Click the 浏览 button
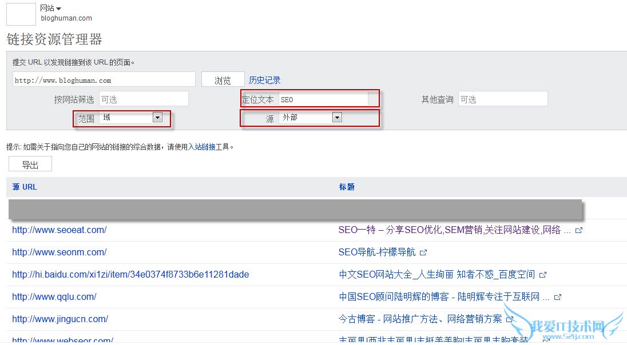Viewport: 627px width, 345px height. tap(223, 80)
